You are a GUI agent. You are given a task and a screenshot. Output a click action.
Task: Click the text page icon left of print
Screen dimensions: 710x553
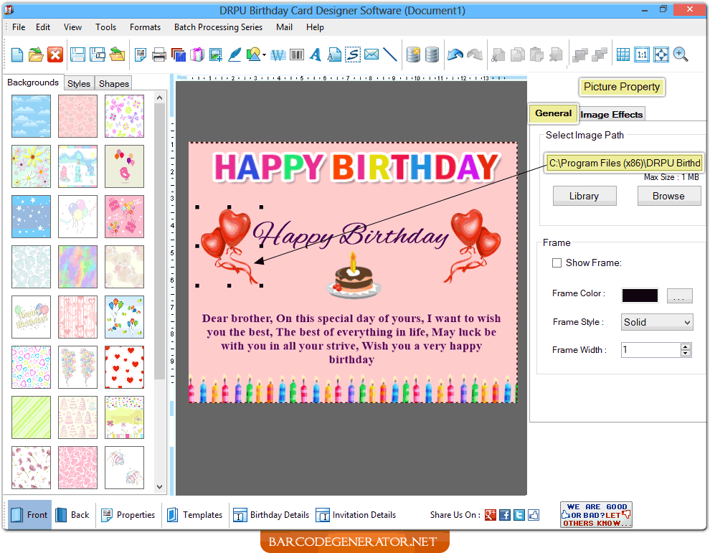(x=141, y=55)
